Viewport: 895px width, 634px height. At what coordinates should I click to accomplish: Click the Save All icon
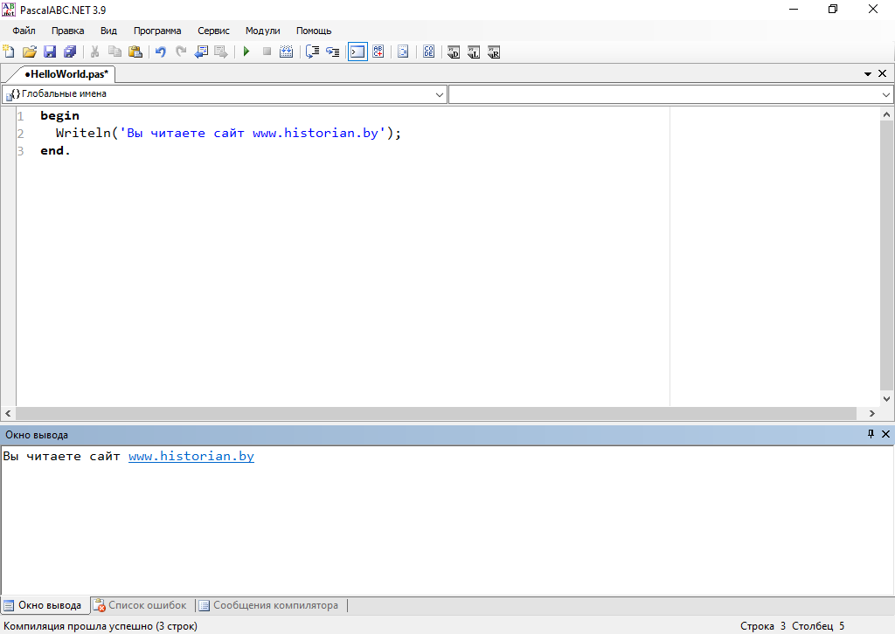pyautogui.click(x=70, y=52)
